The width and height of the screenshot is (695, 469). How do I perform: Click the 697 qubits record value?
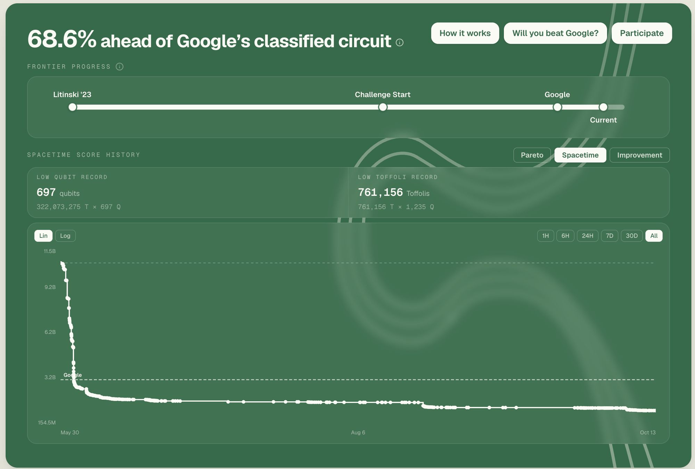click(58, 193)
